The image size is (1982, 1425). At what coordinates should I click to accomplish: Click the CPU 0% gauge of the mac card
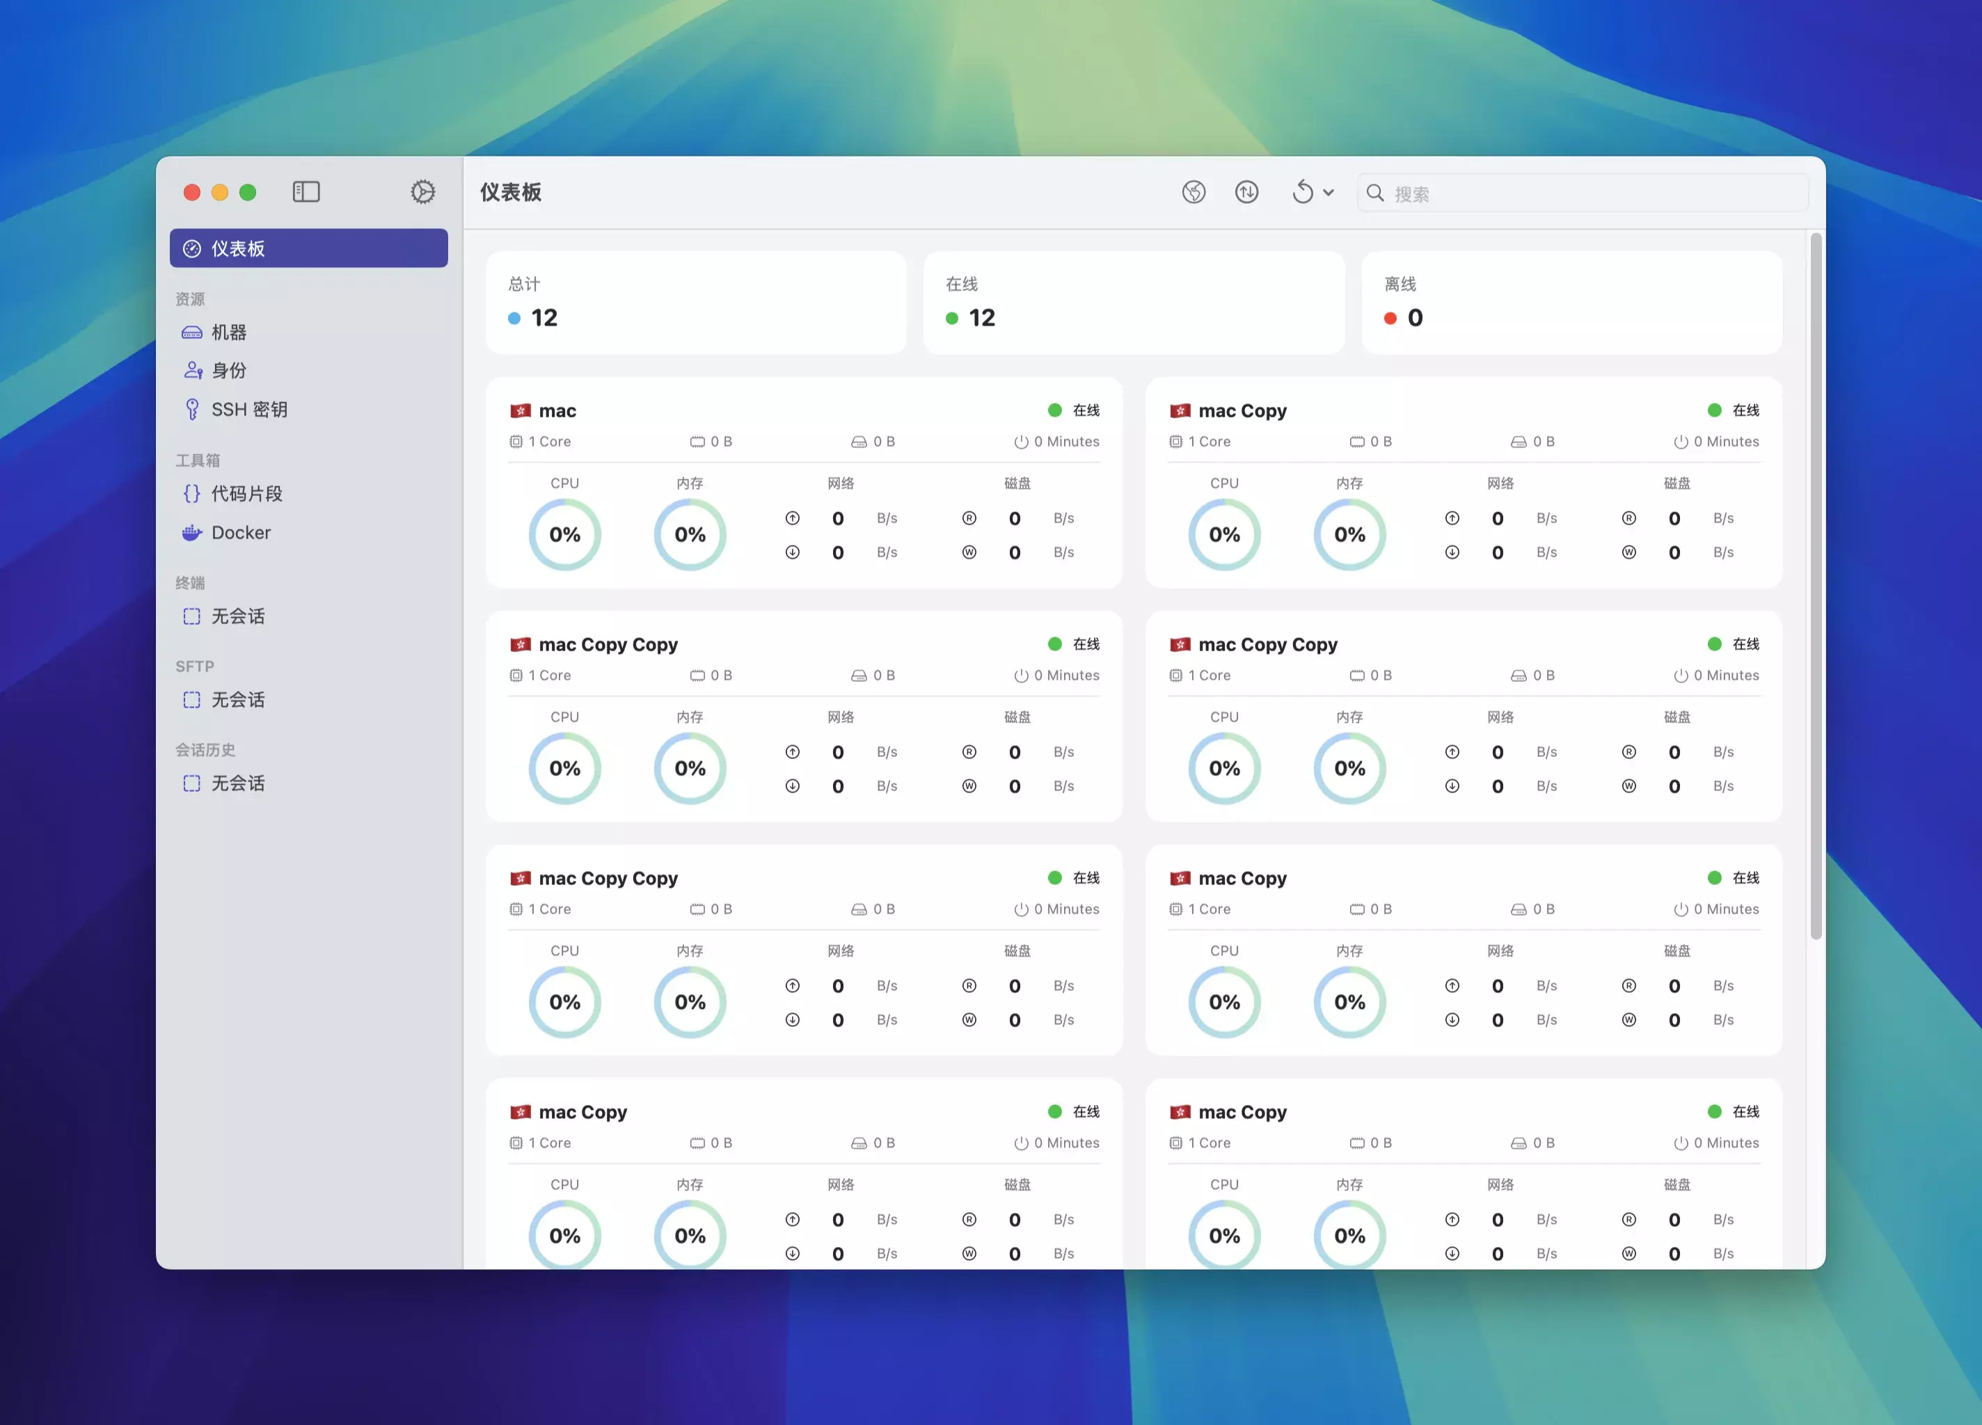tap(564, 534)
